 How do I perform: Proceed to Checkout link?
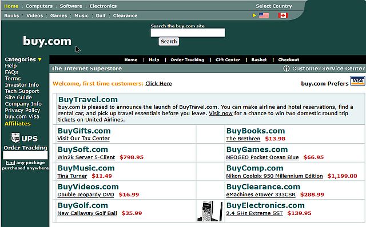click(288, 60)
